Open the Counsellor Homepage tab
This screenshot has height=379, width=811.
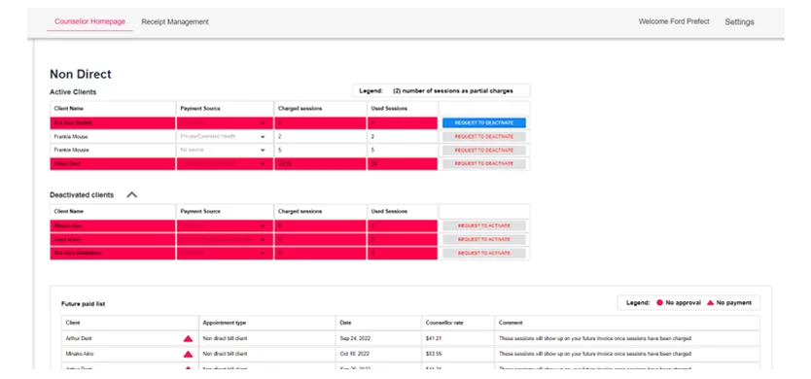coord(90,21)
